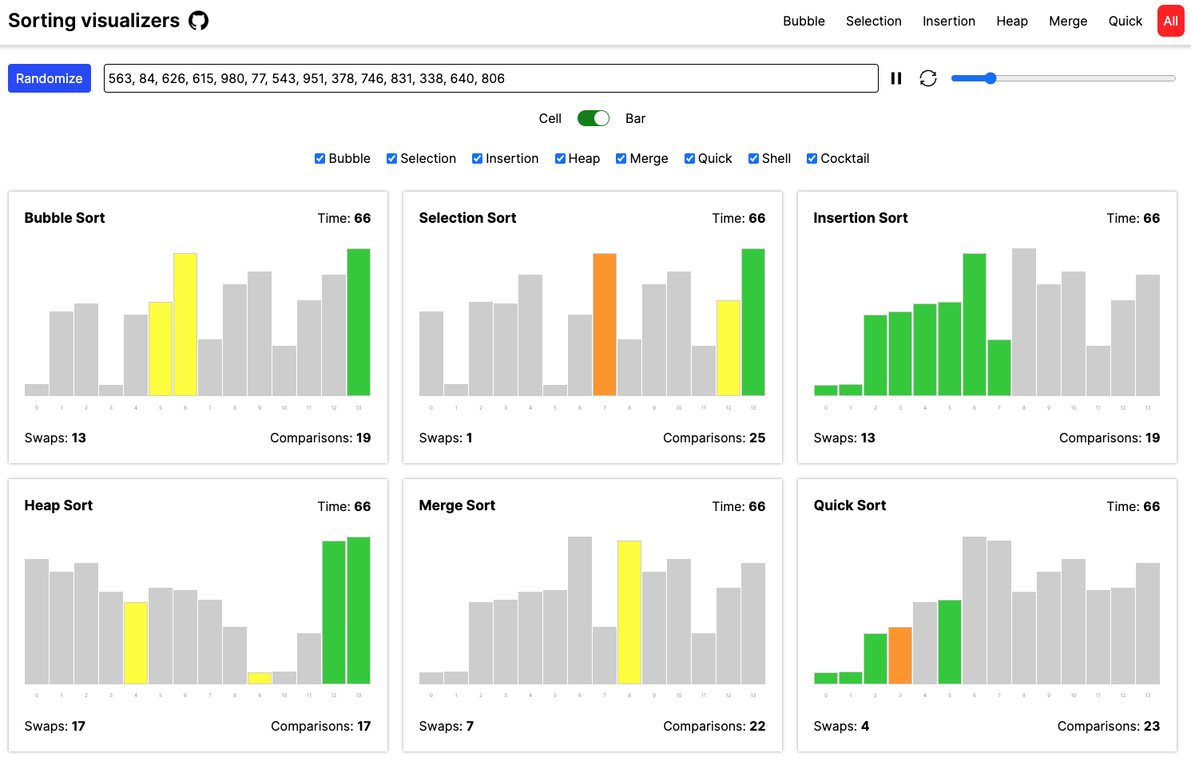Screen dimensions: 1191x761
Task: Click the Selection Sort card heading
Action: [467, 218]
